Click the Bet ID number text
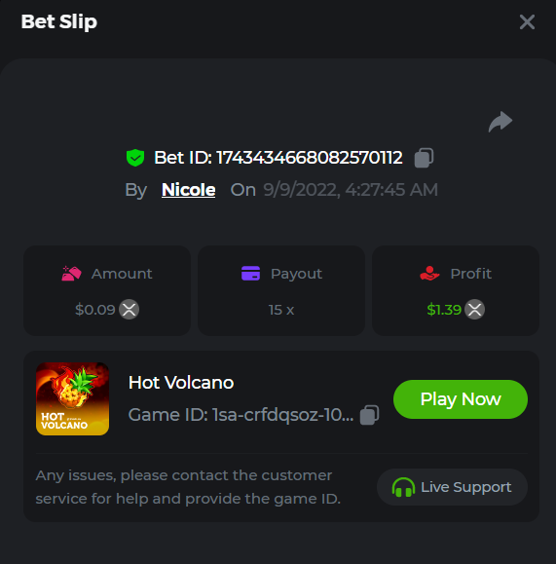This screenshot has width=556, height=564. pyautogui.click(x=310, y=158)
